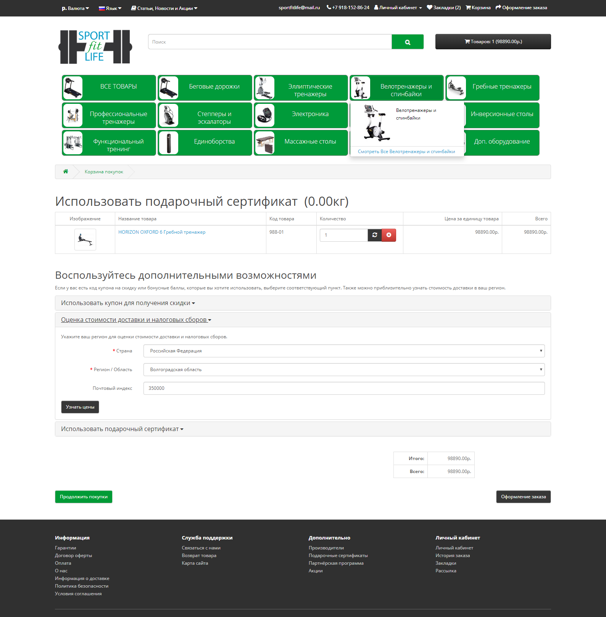The width and height of the screenshot is (606, 617).
Task: Click Оформление заказа in the top bar
Action: pyautogui.click(x=521, y=8)
